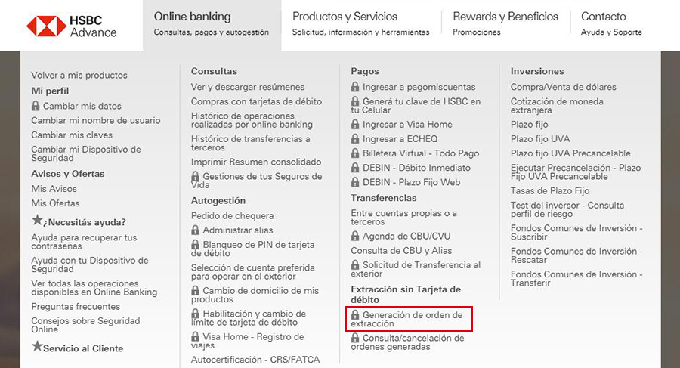The image size is (680, 368).
Task: Open Autocertificación - CRS/FATCA link
Action: pos(255,360)
